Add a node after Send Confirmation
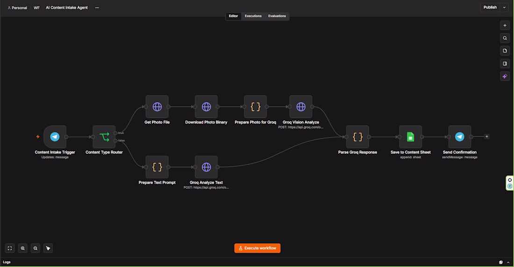 pos(487,137)
